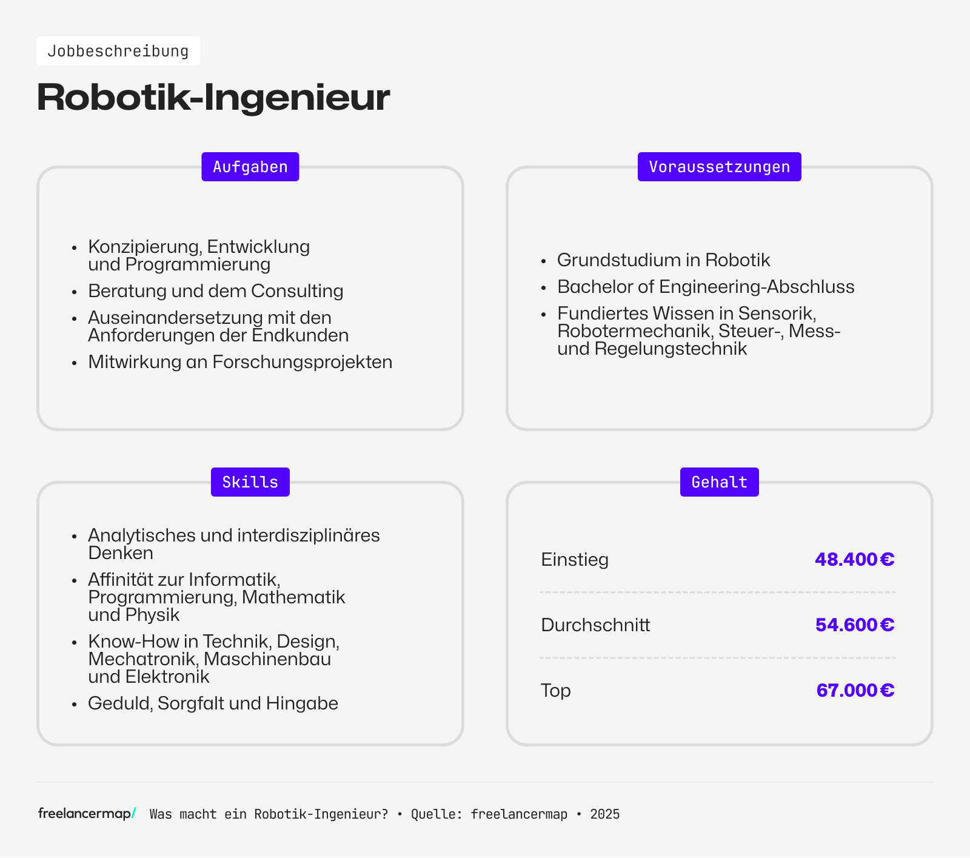
Task: Click the "Mitwirkung an Forschungsprojekten" bullet
Action: [x=240, y=362]
